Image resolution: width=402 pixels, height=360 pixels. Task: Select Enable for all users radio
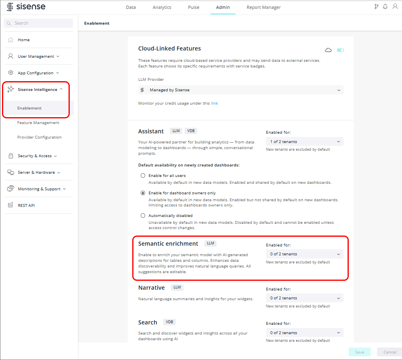coord(143,175)
